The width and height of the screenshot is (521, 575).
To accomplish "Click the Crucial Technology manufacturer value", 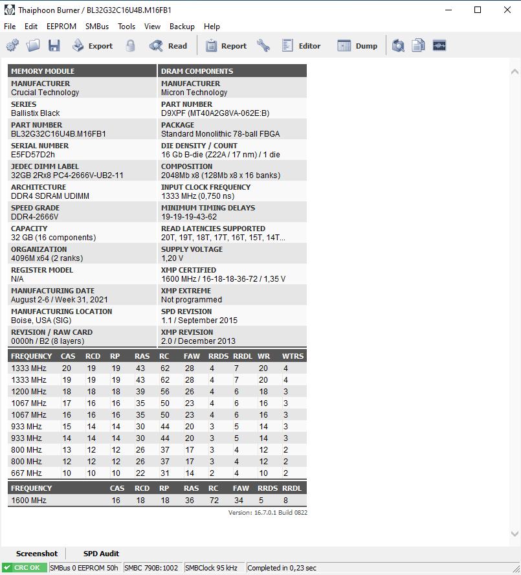I will tap(45, 93).
